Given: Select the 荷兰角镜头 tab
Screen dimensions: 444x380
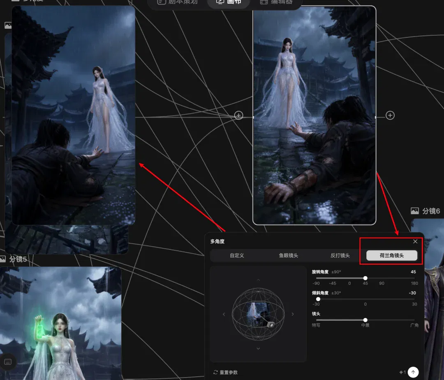Looking at the screenshot, I should (x=392, y=256).
